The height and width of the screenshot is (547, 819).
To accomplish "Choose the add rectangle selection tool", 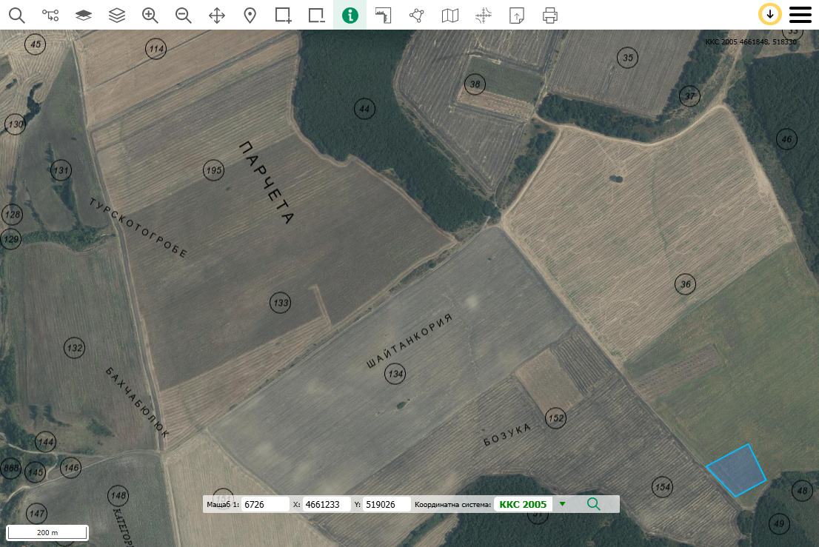I will tap(283, 15).
